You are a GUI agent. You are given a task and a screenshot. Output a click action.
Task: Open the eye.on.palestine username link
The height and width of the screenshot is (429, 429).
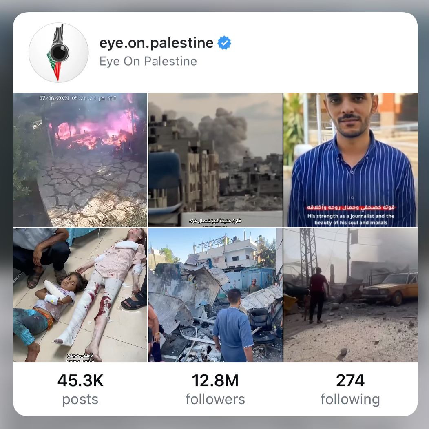pyautogui.click(x=156, y=43)
